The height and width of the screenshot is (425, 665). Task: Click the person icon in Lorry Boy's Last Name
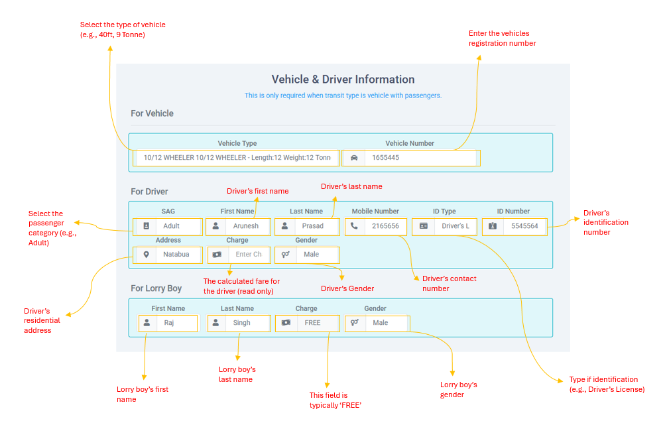click(x=215, y=323)
